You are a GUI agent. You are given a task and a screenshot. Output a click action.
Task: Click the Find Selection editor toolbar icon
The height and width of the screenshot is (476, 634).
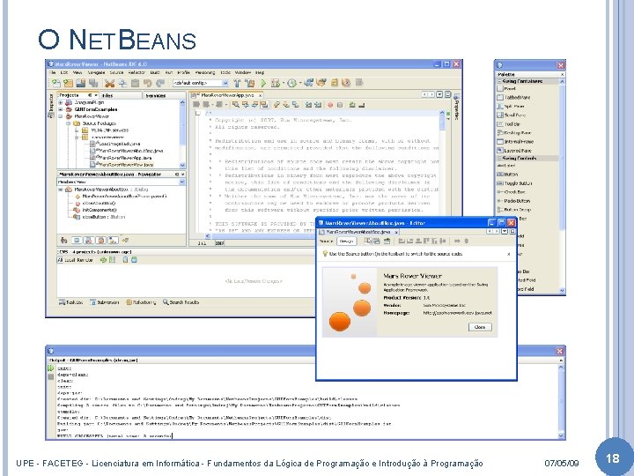236,105
